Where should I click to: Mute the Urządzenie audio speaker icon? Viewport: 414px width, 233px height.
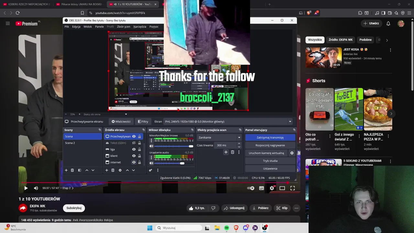151,163
